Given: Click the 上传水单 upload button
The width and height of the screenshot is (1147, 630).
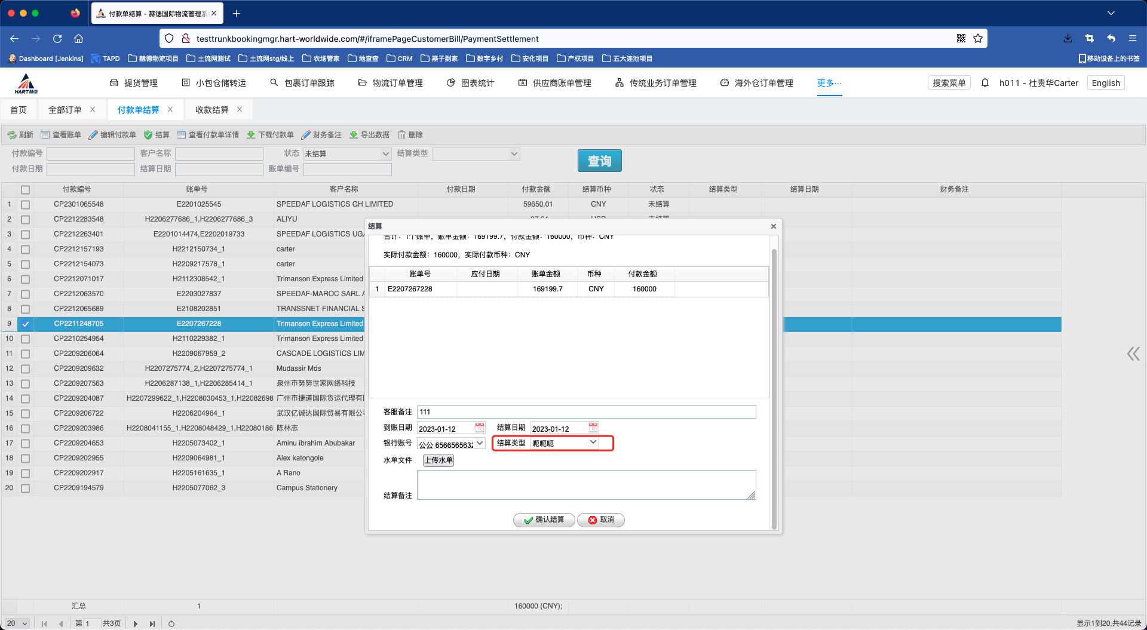Looking at the screenshot, I should point(438,460).
